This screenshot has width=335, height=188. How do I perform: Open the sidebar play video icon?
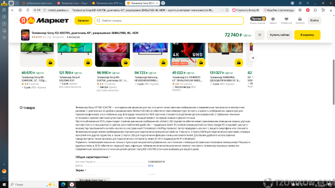[4, 17]
